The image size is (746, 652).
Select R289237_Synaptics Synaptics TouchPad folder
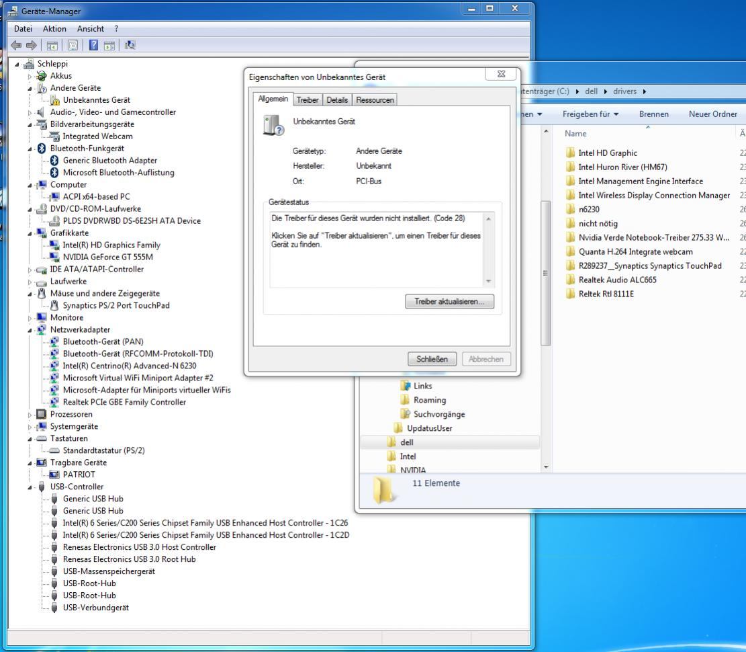pos(649,266)
